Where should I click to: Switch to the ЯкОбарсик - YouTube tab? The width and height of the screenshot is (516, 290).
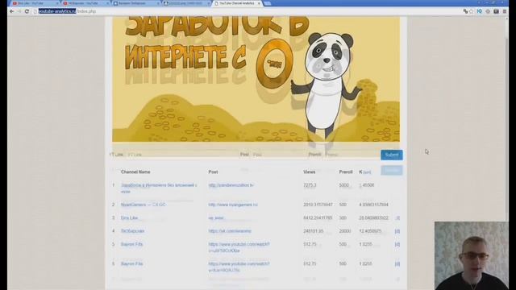pyautogui.click(x=84, y=3)
